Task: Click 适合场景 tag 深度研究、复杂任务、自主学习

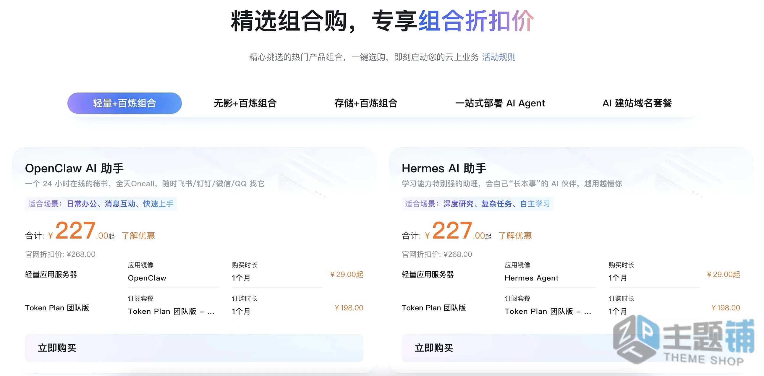Action: 478,204
